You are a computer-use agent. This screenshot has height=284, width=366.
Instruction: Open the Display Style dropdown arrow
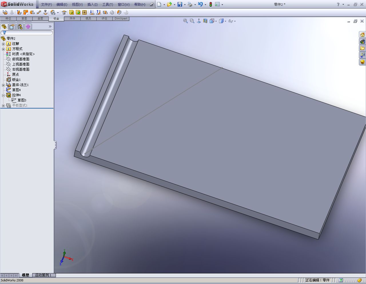point(226,21)
